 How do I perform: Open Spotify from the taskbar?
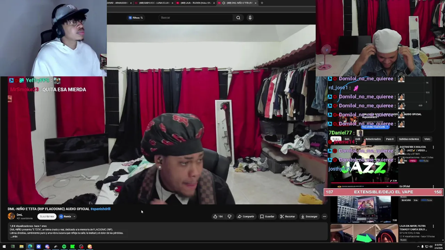[64, 247]
